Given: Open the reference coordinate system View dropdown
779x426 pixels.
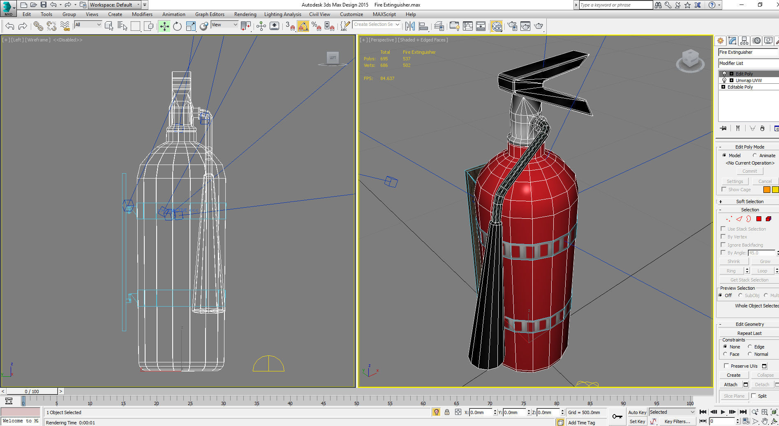Looking at the screenshot, I should (223, 25).
